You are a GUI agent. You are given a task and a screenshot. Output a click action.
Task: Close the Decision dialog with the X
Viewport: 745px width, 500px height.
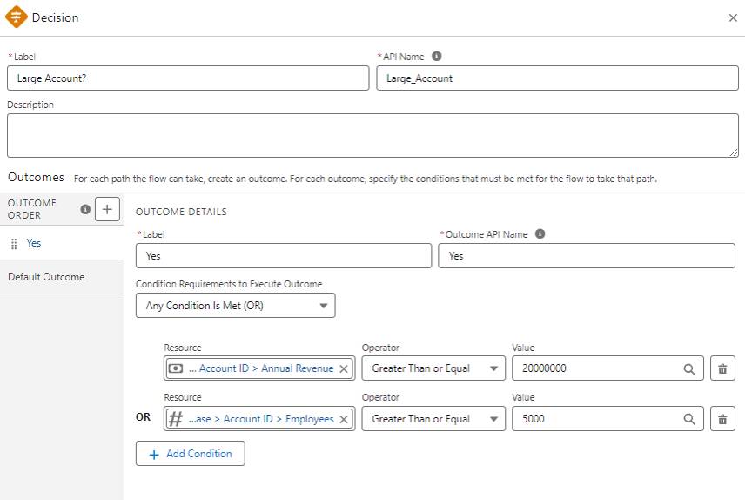point(733,17)
